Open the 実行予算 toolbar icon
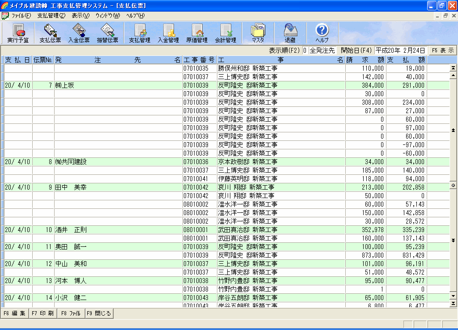The image size is (458, 330). click(x=18, y=33)
